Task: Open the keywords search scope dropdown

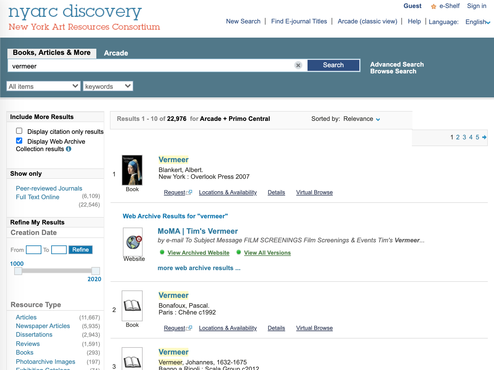Action: pyautogui.click(x=108, y=86)
